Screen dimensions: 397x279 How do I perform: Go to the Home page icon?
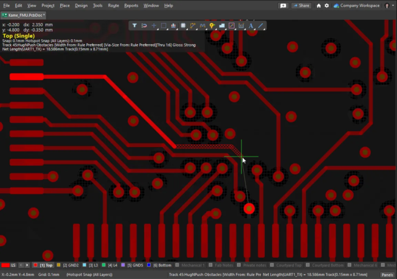[x=319, y=6]
